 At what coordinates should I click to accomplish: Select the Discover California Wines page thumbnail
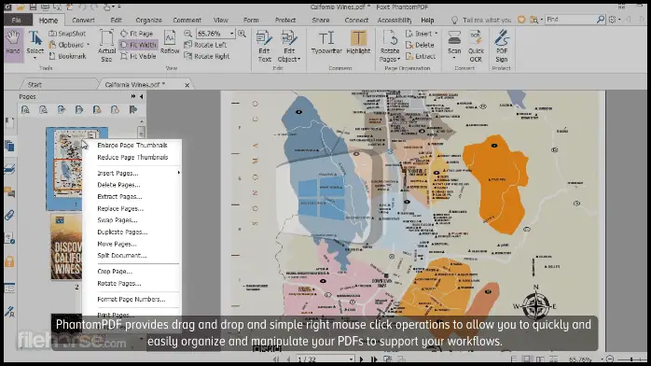[66, 247]
